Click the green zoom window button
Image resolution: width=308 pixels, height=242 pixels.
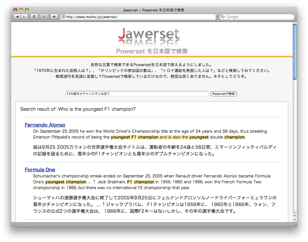tap(27, 10)
